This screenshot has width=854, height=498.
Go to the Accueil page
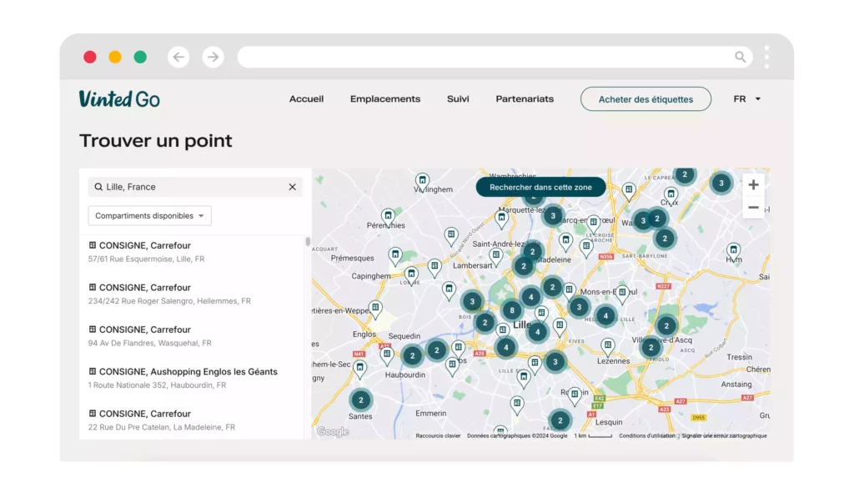[x=306, y=99]
